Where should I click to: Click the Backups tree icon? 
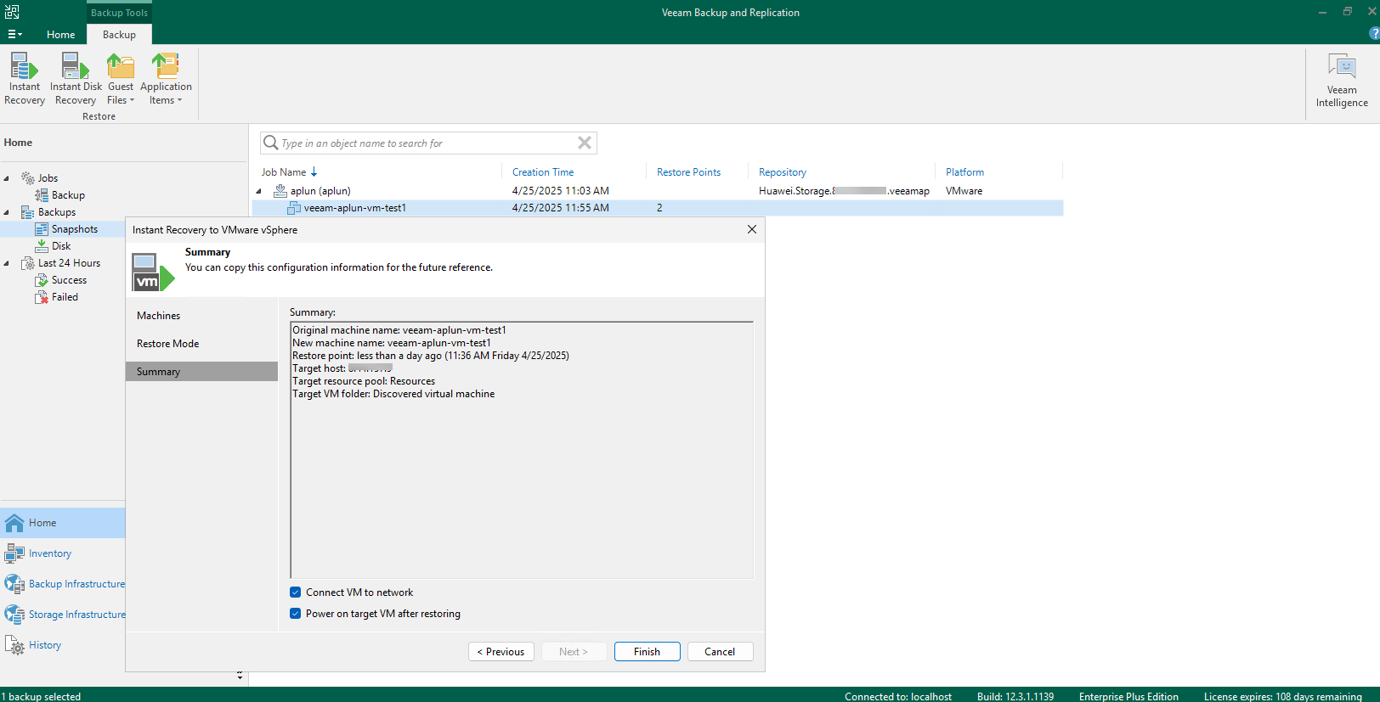click(28, 212)
